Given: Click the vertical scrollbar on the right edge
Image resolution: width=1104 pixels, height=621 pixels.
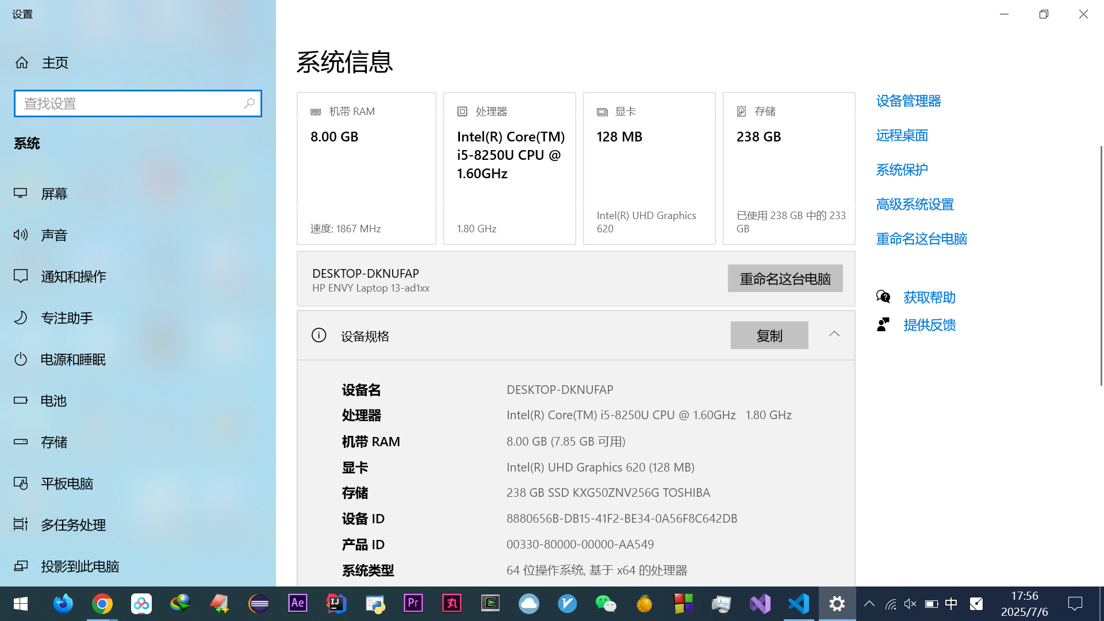Looking at the screenshot, I should tap(1101, 264).
